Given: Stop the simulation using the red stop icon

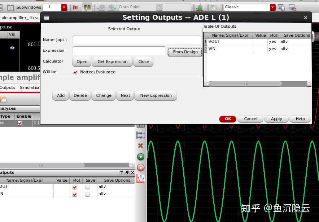Looking at the screenshot, I should pyautogui.click(x=140, y=167).
